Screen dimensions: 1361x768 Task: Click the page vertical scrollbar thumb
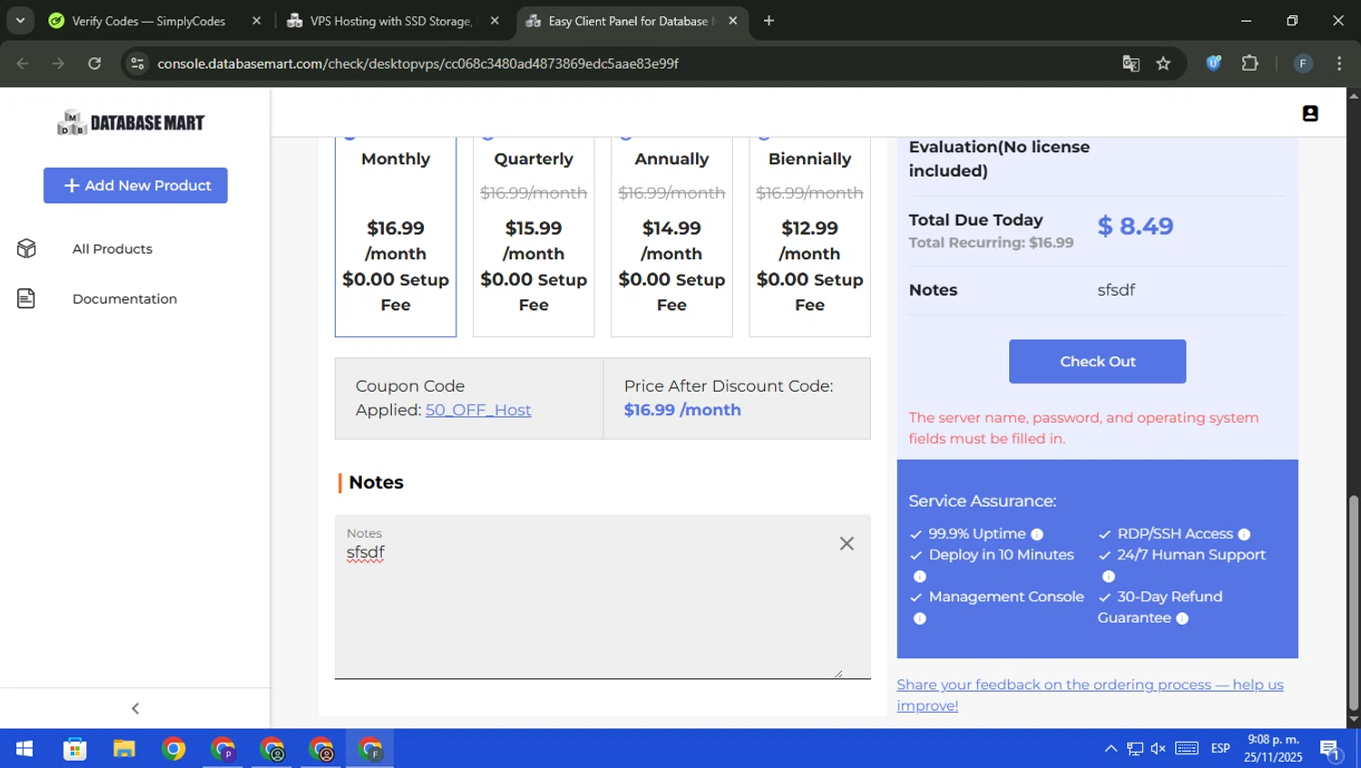1354,603
